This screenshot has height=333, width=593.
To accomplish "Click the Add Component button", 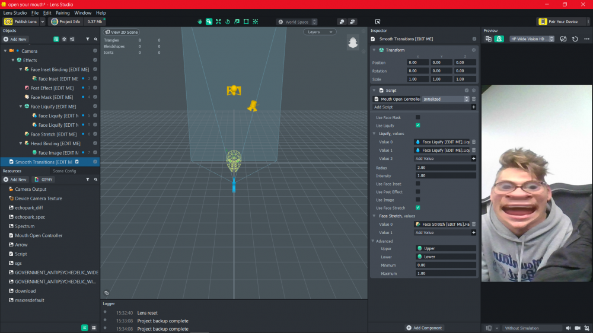I will click(x=425, y=328).
